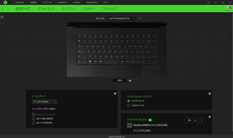Viewport: 233px width, 138px height.
Task: Click the T shortcut key box
Action: tap(201, 120)
